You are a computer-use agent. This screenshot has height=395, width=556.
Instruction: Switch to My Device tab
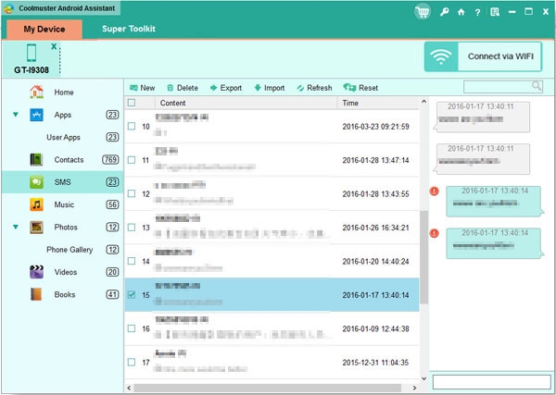[44, 30]
